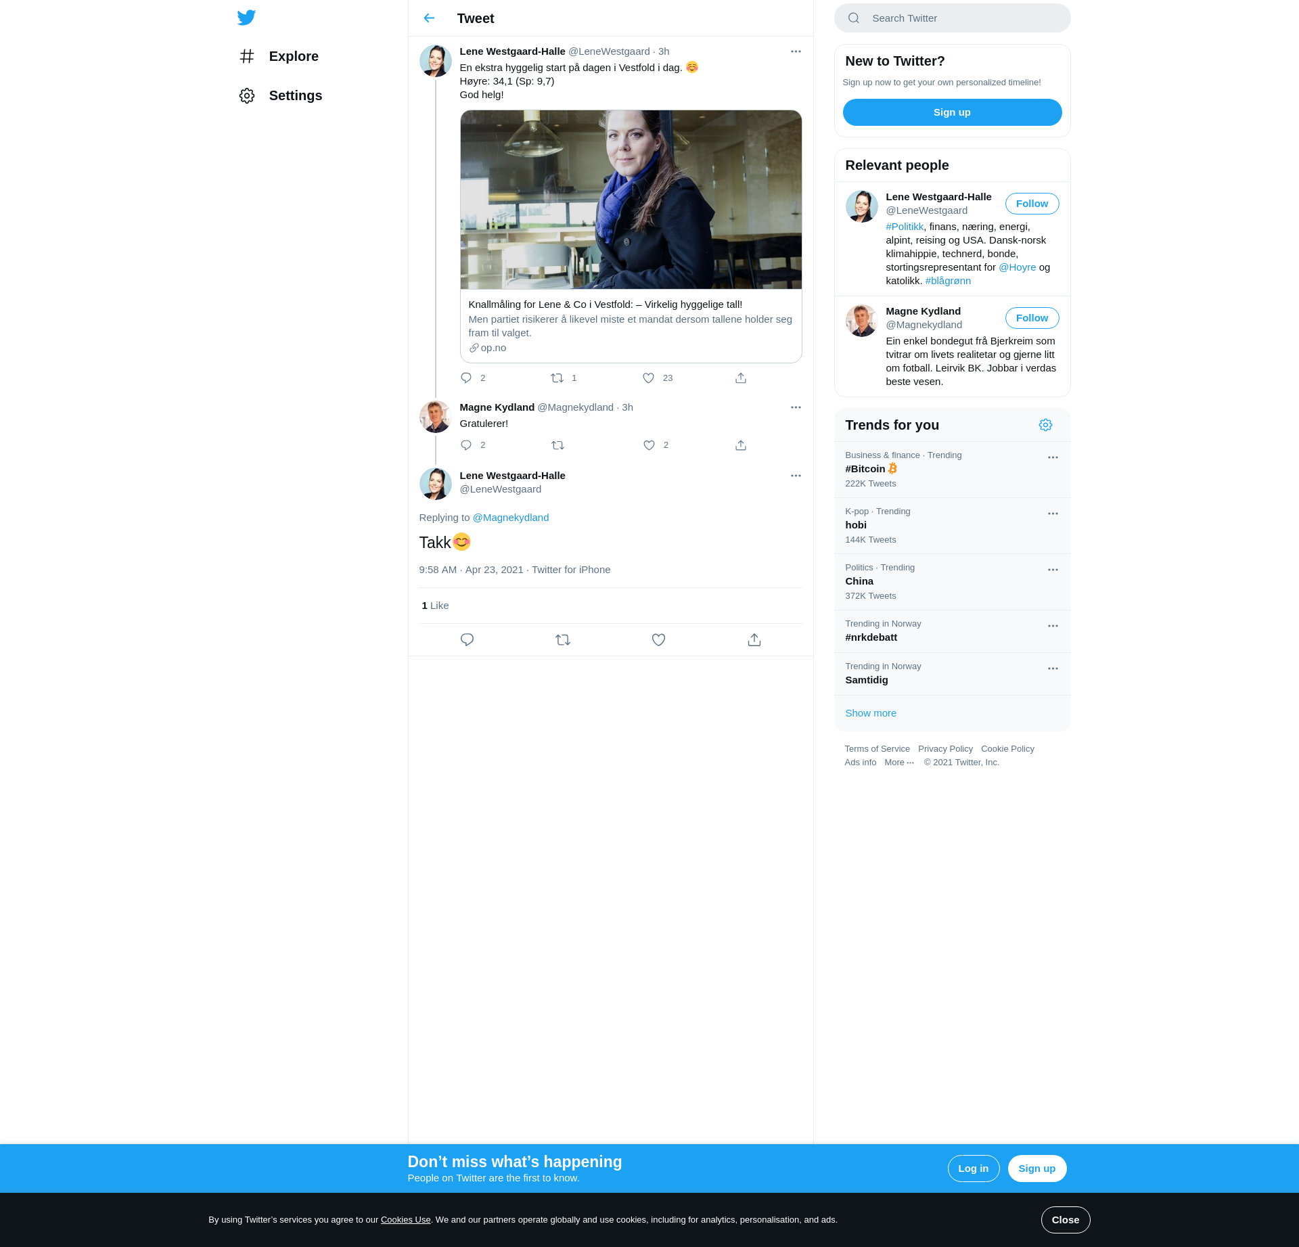1299x1247 pixels.
Task: Open Settings from the sidebar
Action: 281,95
